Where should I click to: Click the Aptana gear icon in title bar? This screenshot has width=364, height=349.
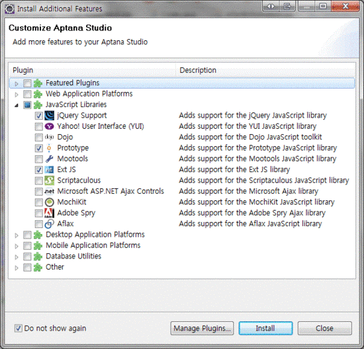(9, 9)
